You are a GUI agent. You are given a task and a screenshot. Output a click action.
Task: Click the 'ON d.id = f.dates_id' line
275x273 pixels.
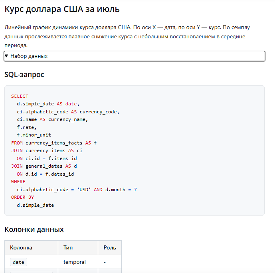tap(45, 174)
